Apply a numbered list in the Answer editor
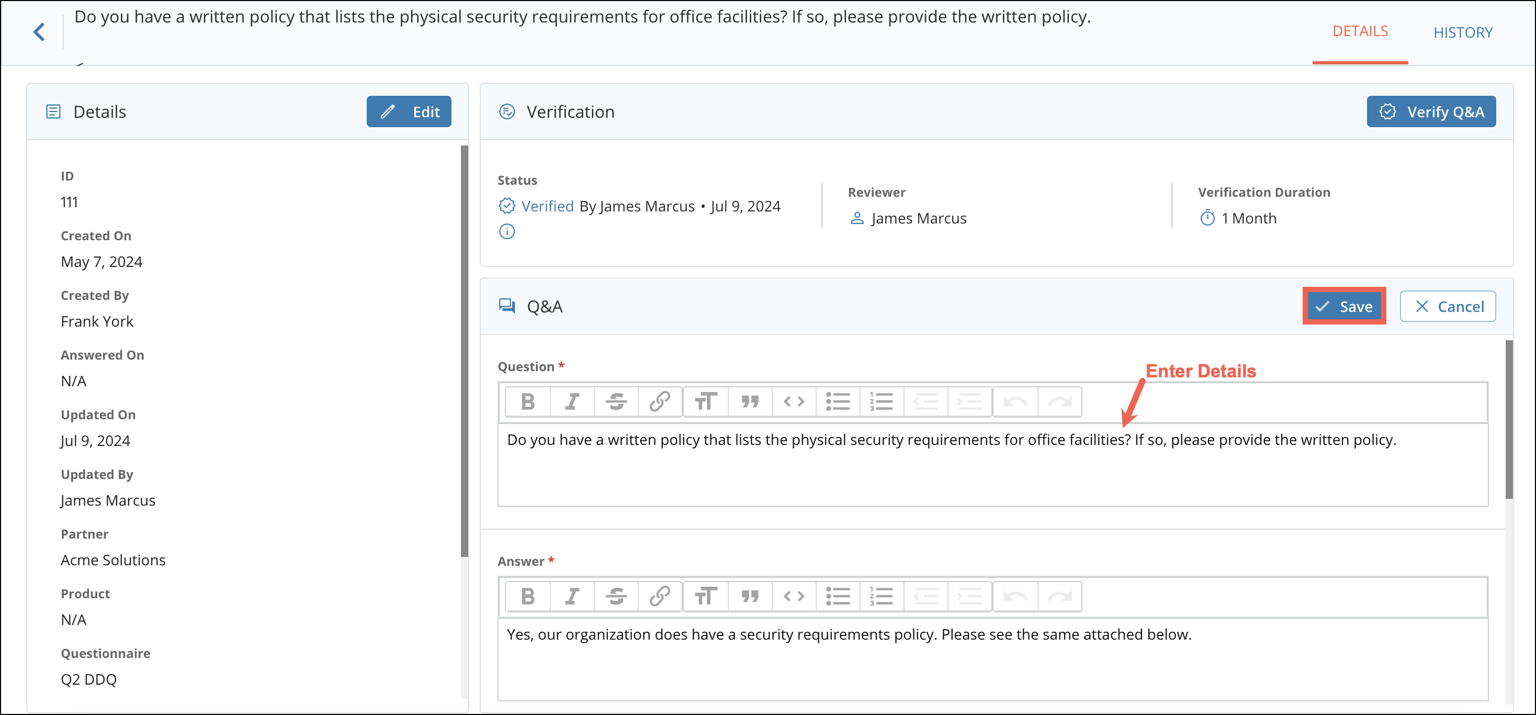 (x=882, y=596)
